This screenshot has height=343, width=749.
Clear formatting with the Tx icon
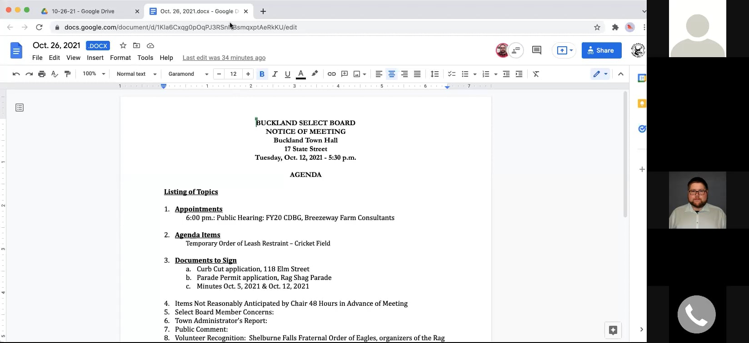coord(536,74)
